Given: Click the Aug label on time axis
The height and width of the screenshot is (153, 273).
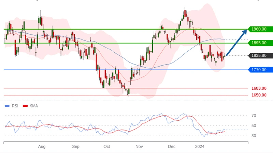Looking at the screenshot, I should [x=42, y=147].
